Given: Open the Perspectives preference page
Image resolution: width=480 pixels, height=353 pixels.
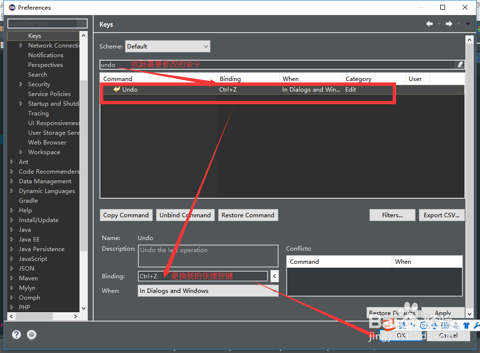Looking at the screenshot, I should (x=45, y=65).
